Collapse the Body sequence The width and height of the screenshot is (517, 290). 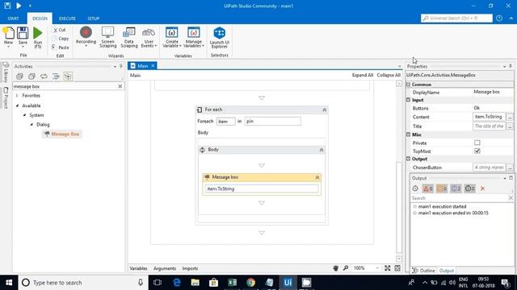[x=322, y=150]
